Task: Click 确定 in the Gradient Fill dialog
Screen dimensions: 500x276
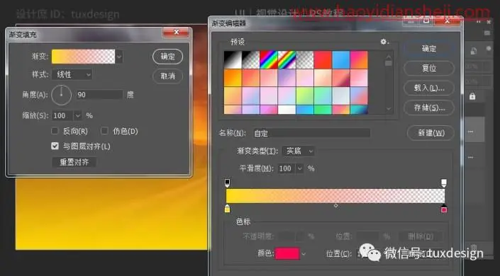Action: click(167, 57)
